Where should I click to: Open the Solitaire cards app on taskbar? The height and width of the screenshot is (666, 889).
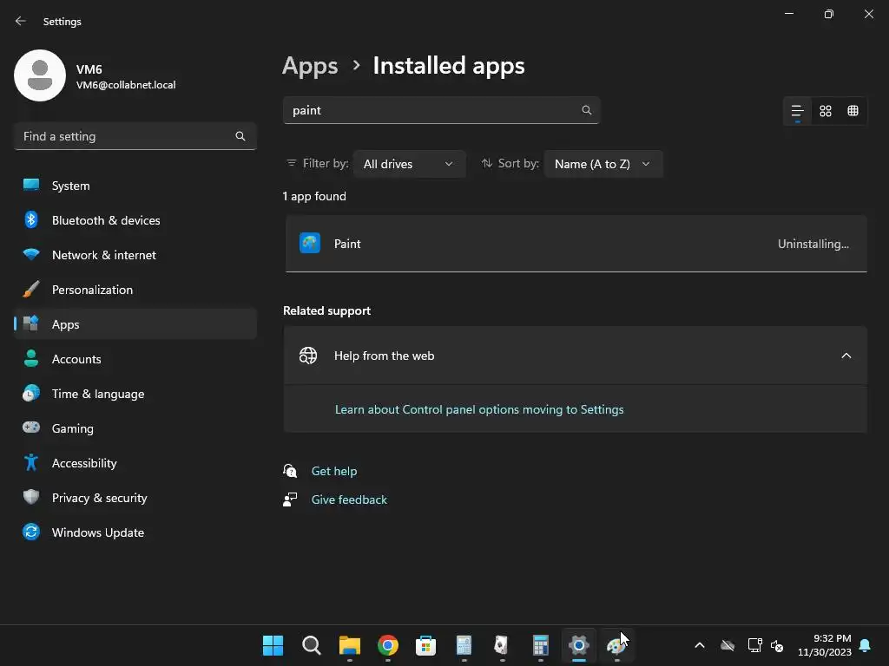[x=501, y=645]
